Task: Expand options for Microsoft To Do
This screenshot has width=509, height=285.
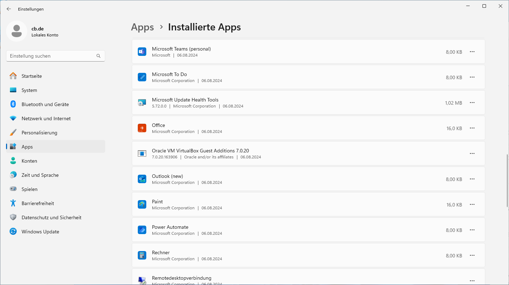Action: pyautogui.click(x=472, y=77)
